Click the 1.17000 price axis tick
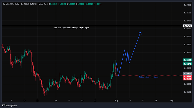This screenshot has width=194, height=108. pyautogui.click(x=187, y=37)
